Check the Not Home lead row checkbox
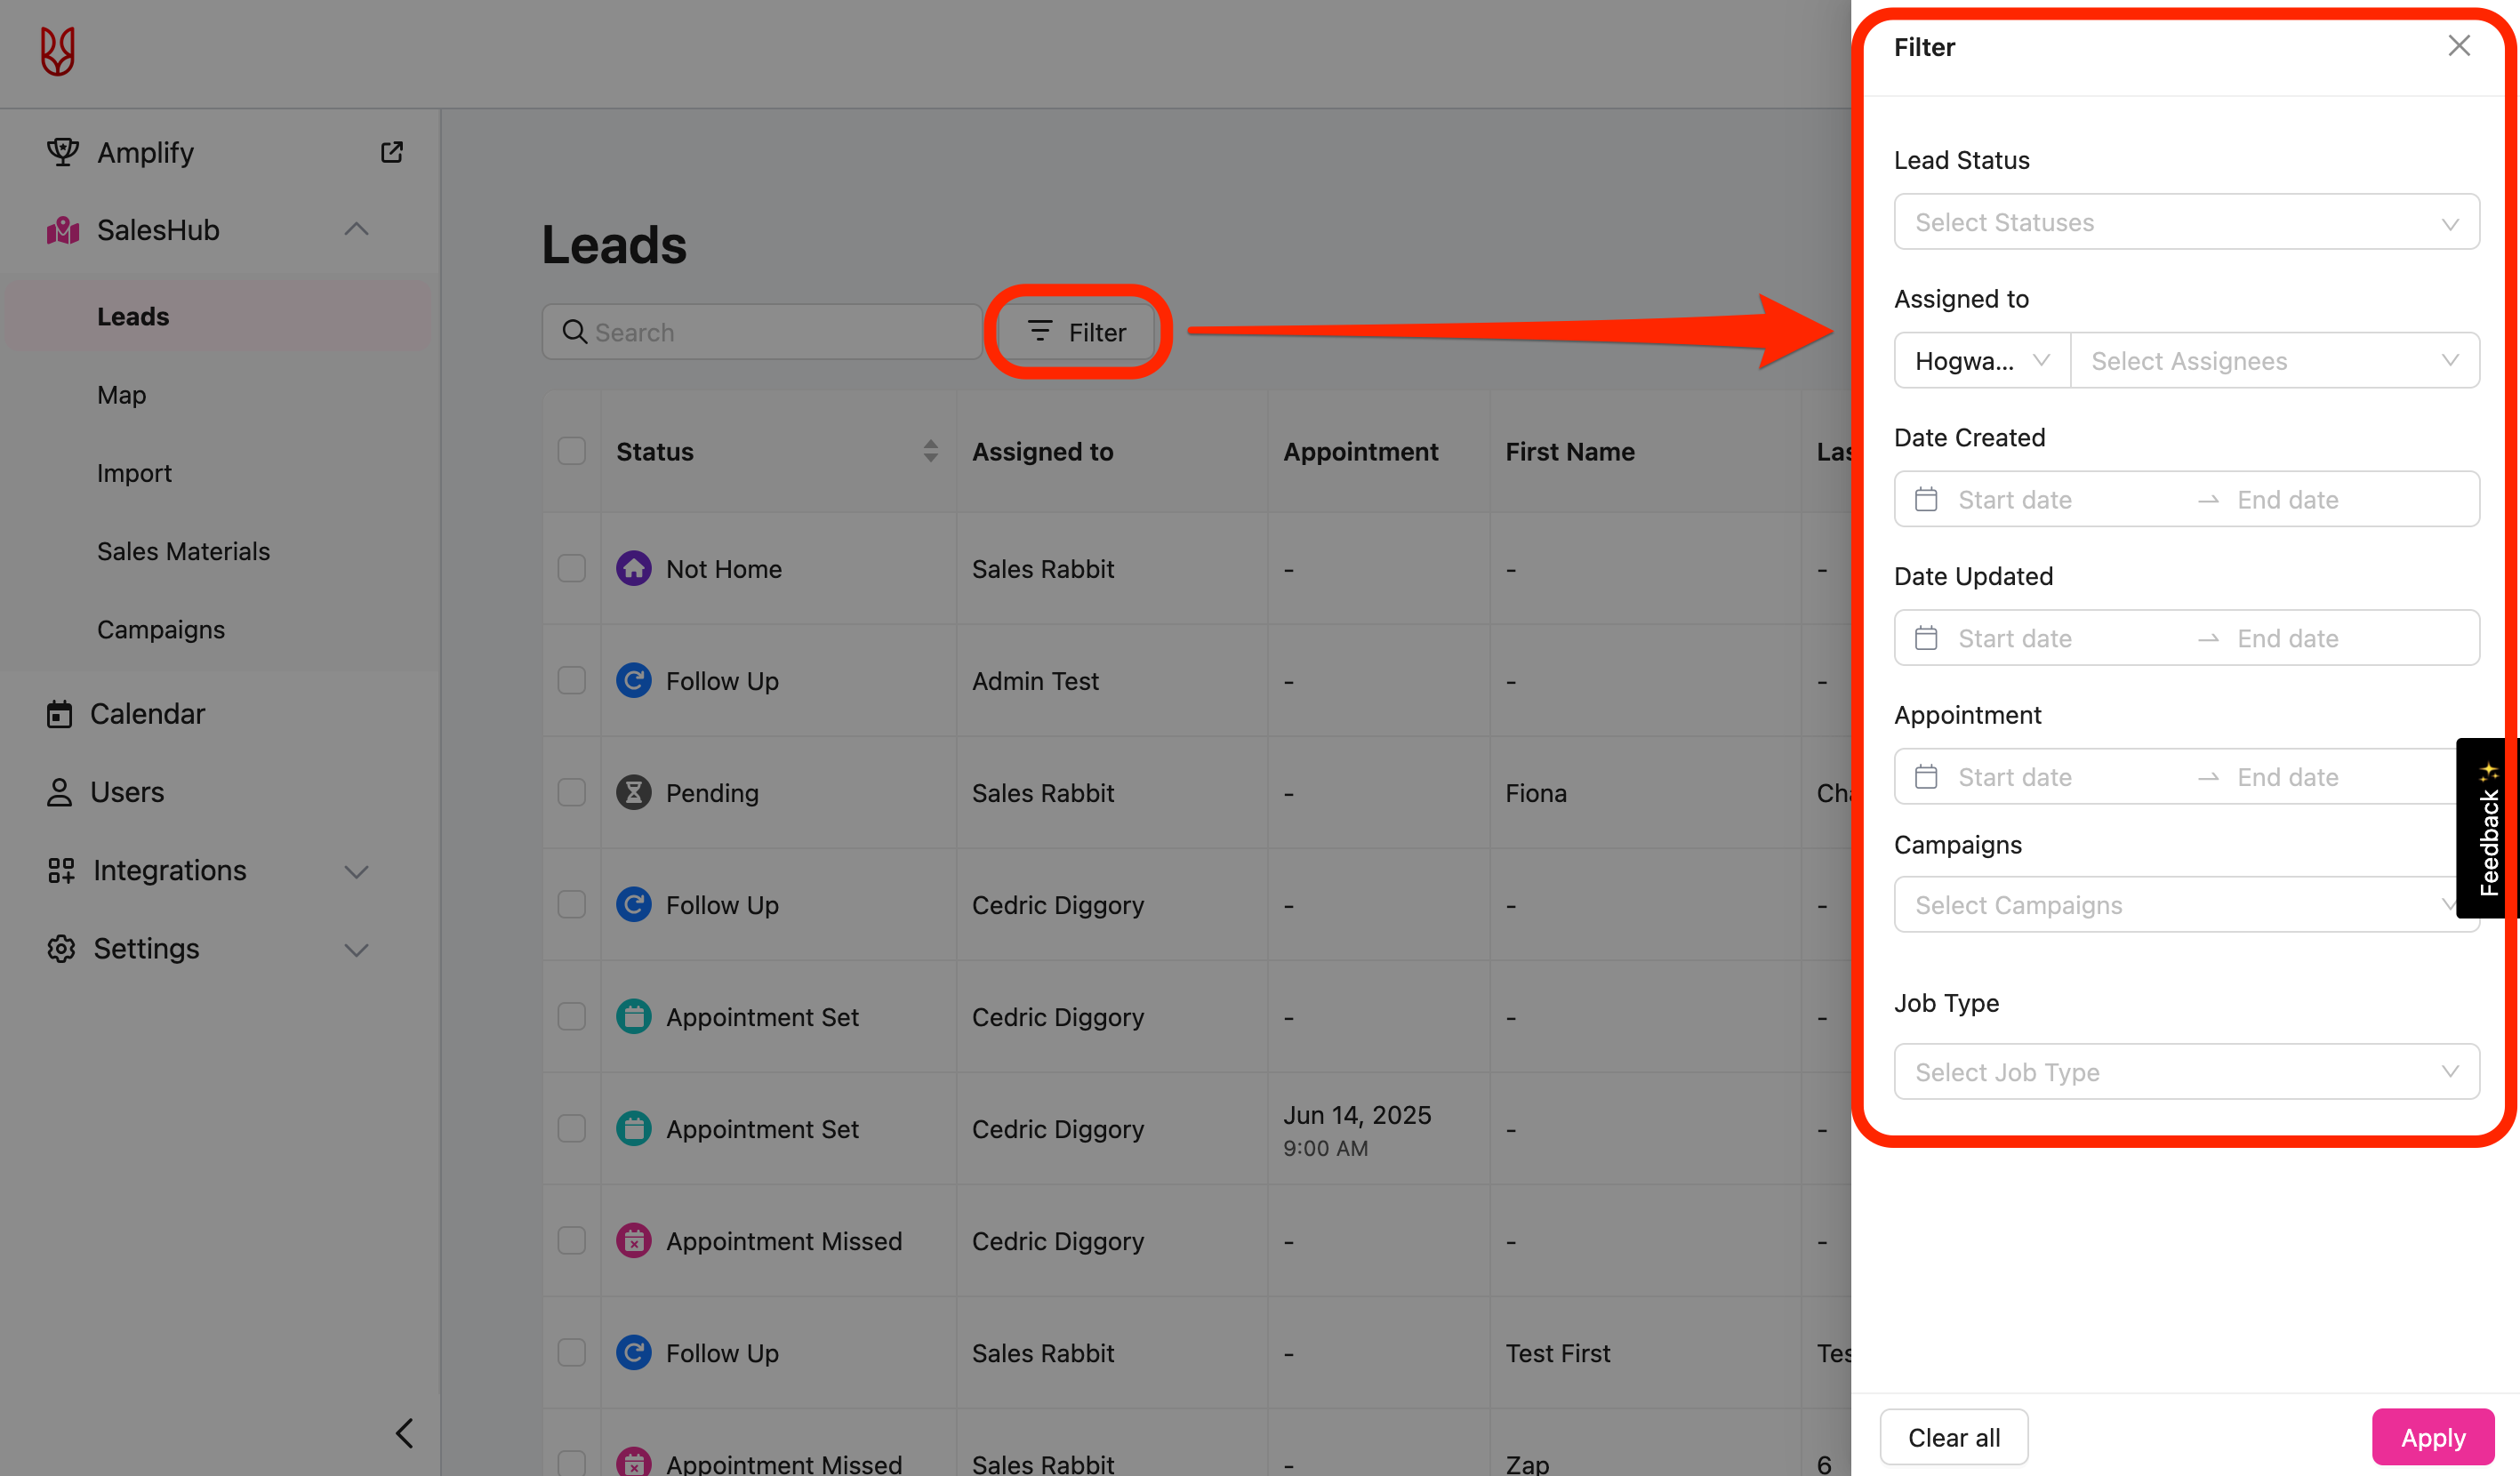Viewport: 2520px width, 1476px height. point(571,568)
